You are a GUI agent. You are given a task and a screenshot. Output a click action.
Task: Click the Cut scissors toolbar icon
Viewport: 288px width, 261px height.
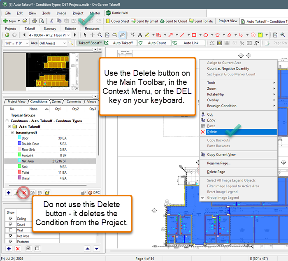tap(51, 21)
